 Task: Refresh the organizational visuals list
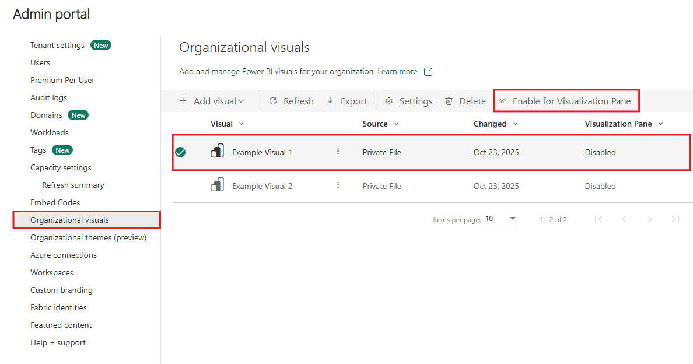click(x=290, y=100)
